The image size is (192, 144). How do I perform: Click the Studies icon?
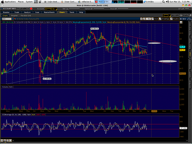click(171, 19)
